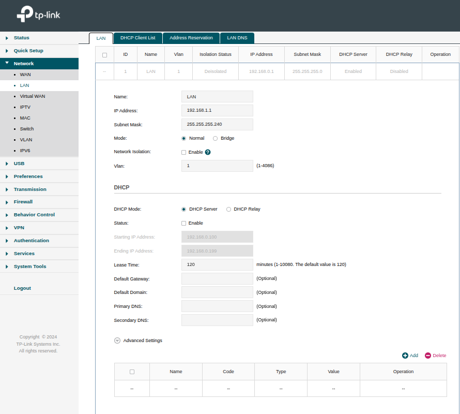
Task: Open the LAN DNS tab
Action: pos(237,38)
